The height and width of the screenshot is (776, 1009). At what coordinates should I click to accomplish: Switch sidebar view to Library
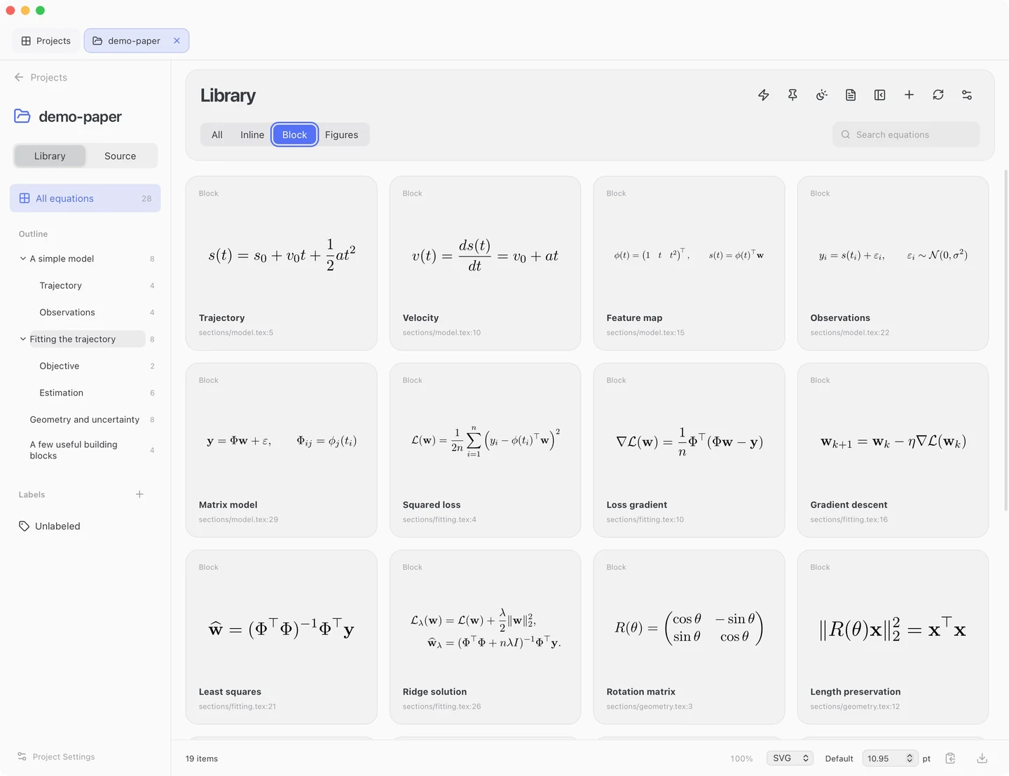point(50,156)
